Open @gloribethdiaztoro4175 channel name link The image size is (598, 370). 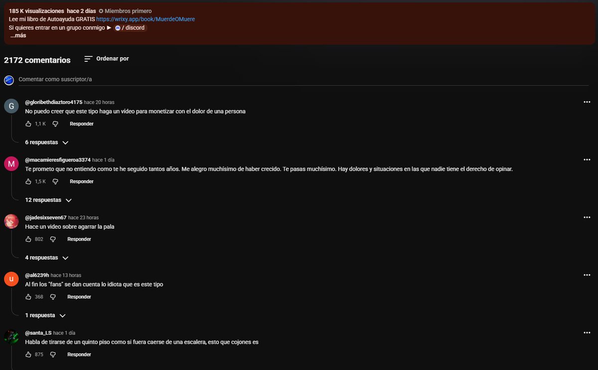[53, 102]
